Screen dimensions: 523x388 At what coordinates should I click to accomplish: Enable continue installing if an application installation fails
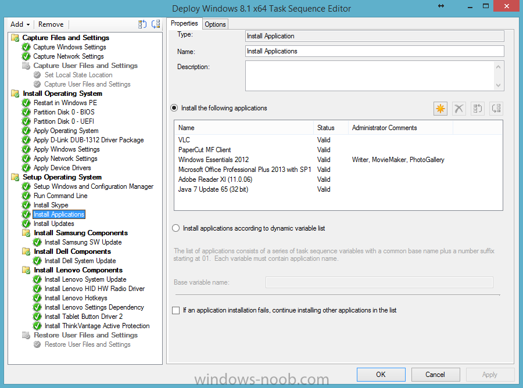click(x=175, y=310)
